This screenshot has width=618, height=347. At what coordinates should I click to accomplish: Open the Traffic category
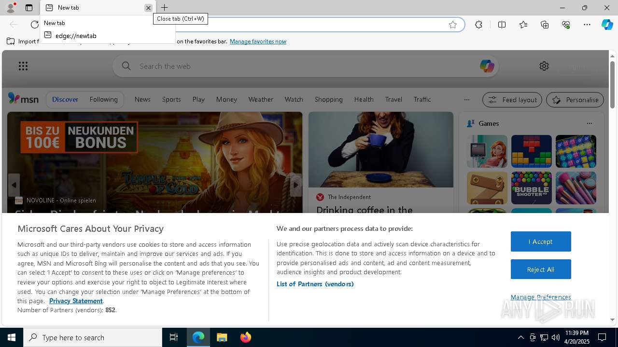[x=422, y=99]
